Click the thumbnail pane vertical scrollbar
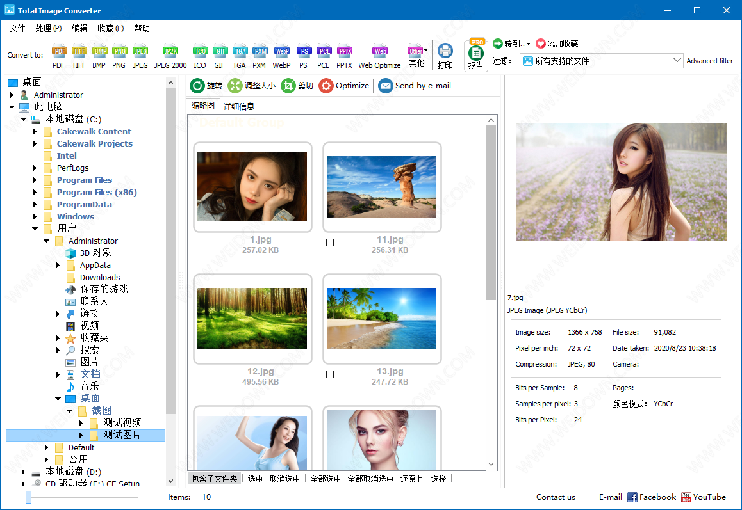 (491, 212)
